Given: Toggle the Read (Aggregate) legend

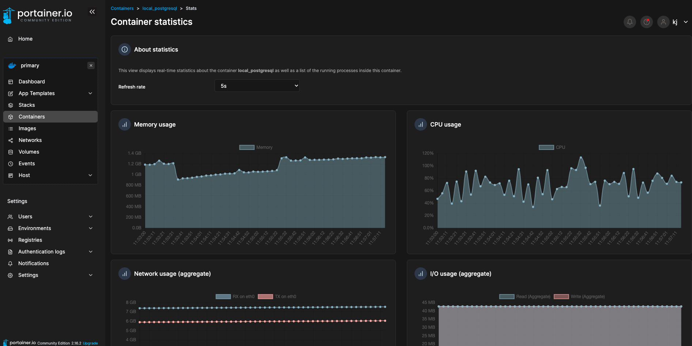Looking at the screenshot, I should click(x=525, y=297).
